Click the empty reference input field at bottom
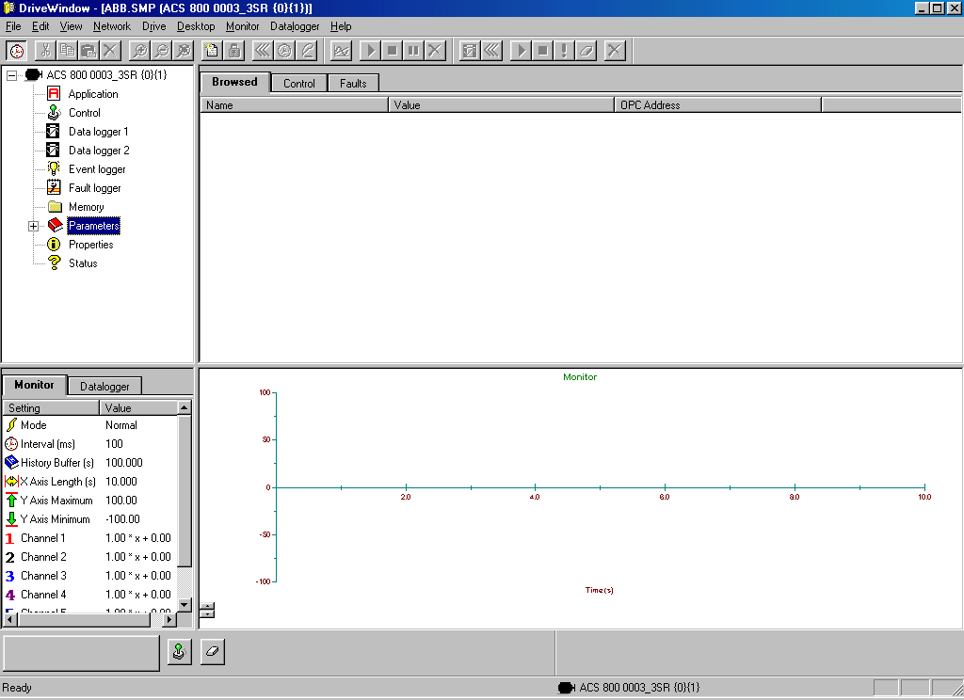This screenshot has height=700, width=964. point(81,653)
